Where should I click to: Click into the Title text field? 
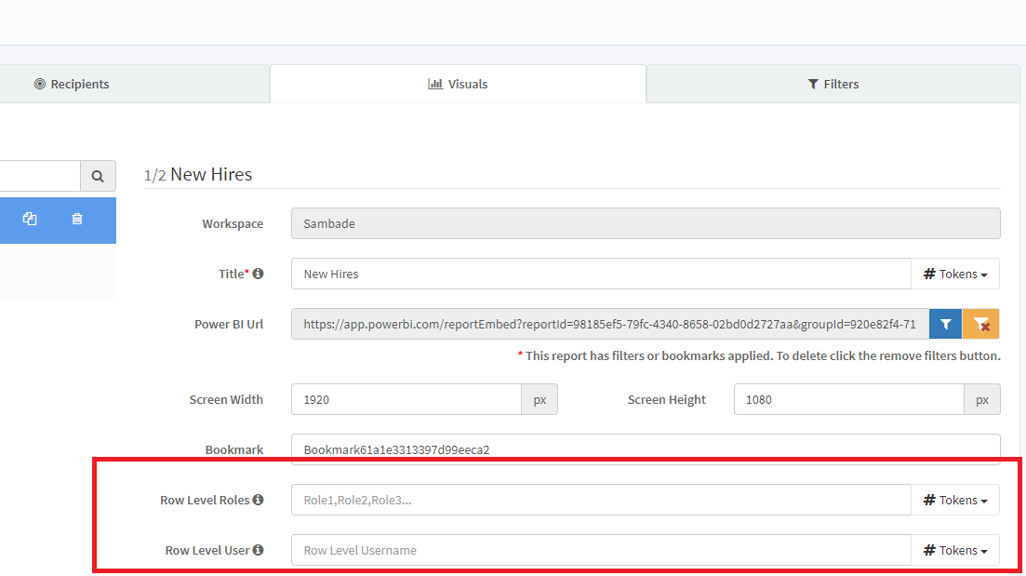click(600, 275)
